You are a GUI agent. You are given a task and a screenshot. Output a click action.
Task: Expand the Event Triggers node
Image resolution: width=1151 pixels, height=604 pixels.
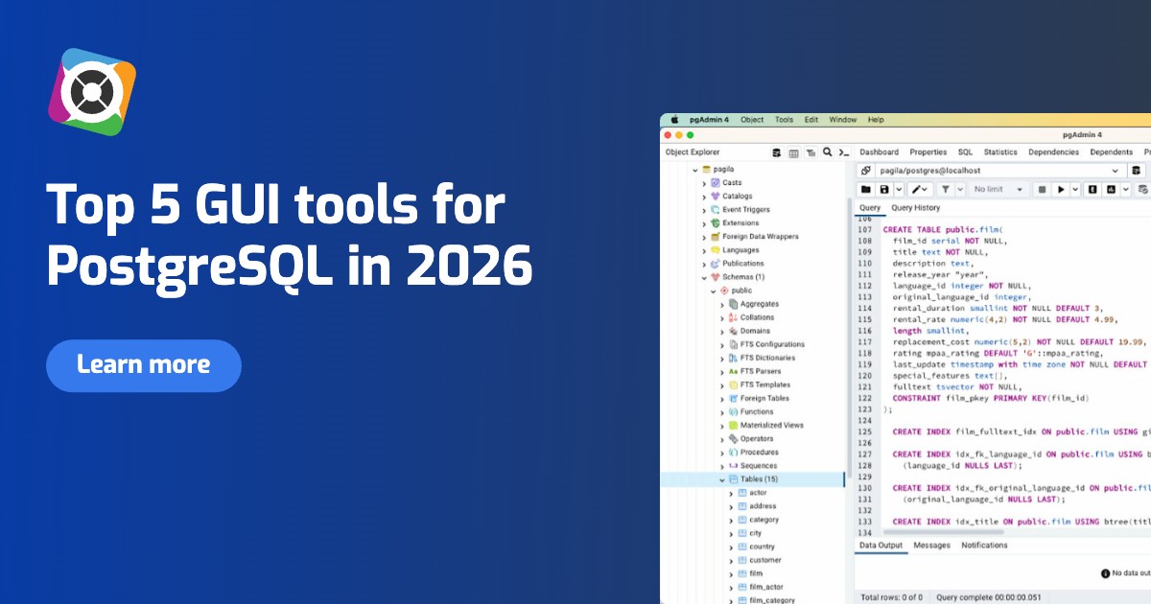coord(704,209)
